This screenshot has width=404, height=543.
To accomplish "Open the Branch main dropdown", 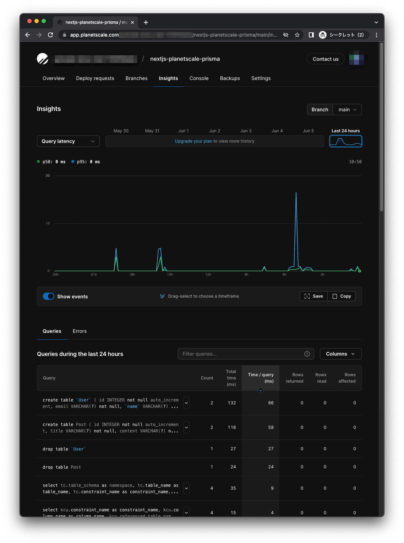I will (x=347, y=110).
